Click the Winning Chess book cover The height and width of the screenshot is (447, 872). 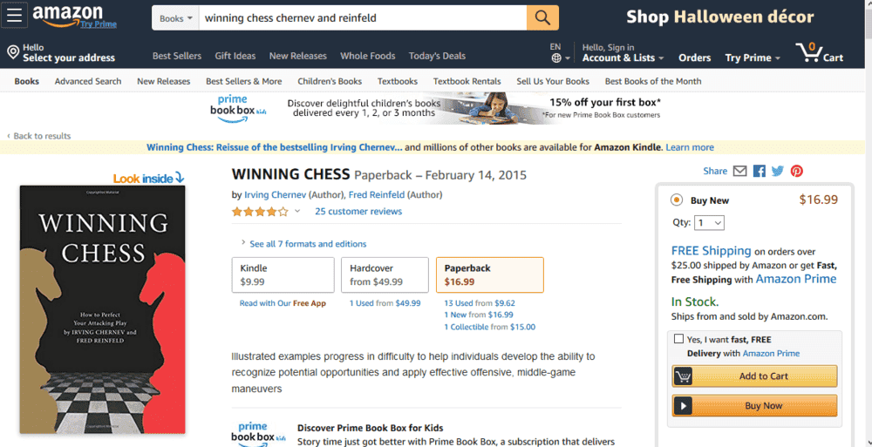pyautogui.click(x=102, y=309)
